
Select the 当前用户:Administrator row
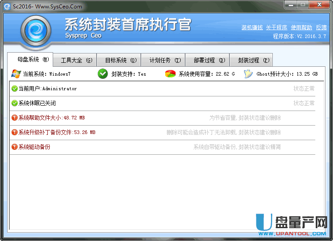[163, 89]
